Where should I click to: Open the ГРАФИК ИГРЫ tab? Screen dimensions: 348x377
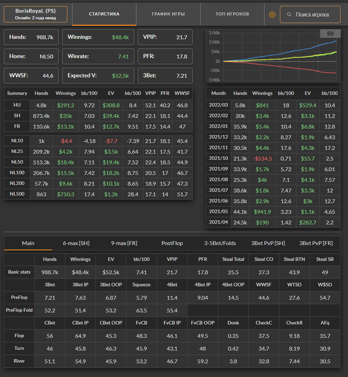(168, 14)
